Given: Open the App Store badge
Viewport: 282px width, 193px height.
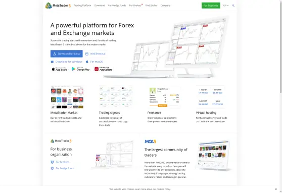Looking at the screenshot, I should (59, 69).
